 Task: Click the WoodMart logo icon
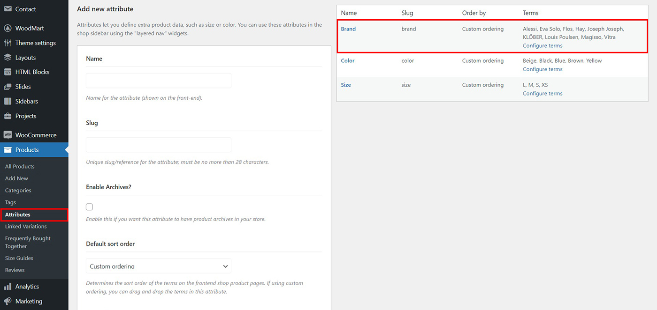coord(8,28)
